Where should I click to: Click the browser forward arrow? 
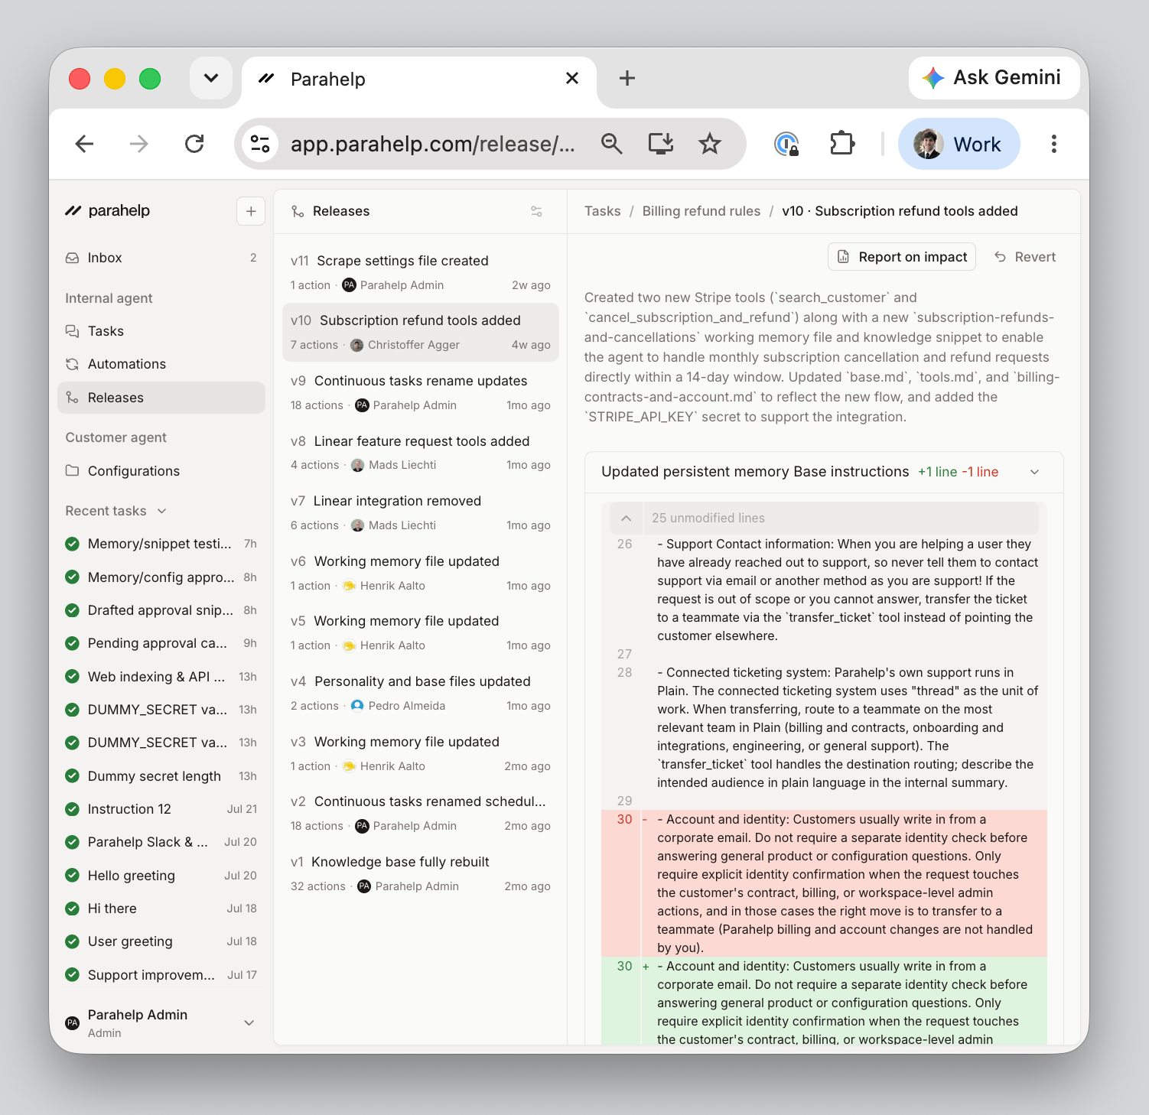click(139, 144)
